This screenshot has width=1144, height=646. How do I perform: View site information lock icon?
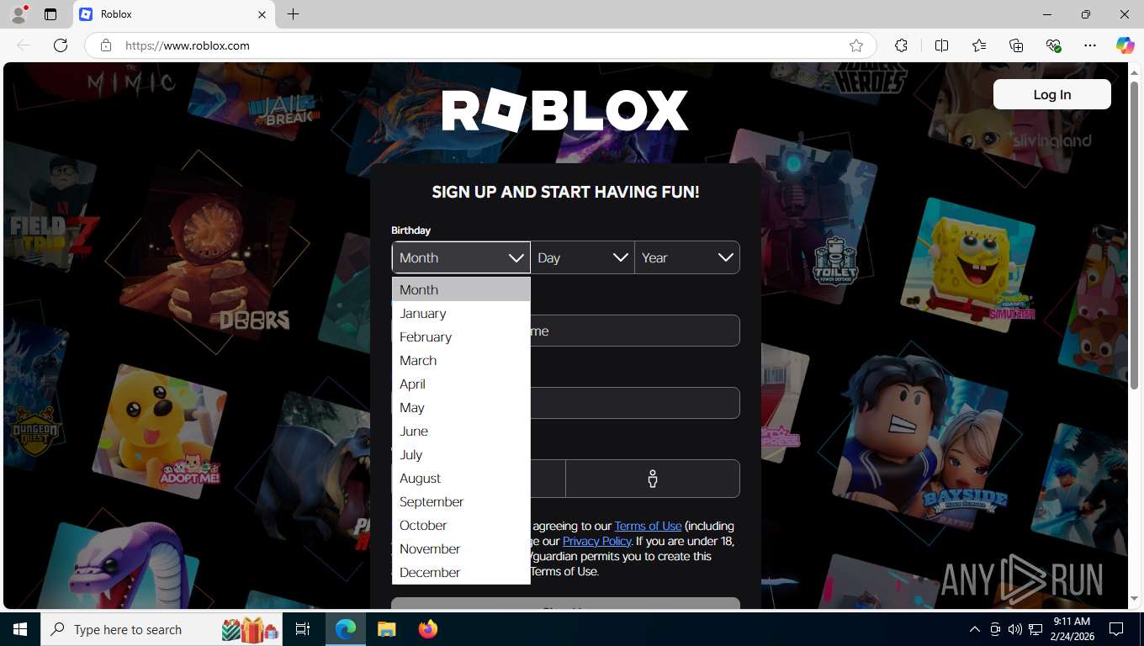coord(106,45)
